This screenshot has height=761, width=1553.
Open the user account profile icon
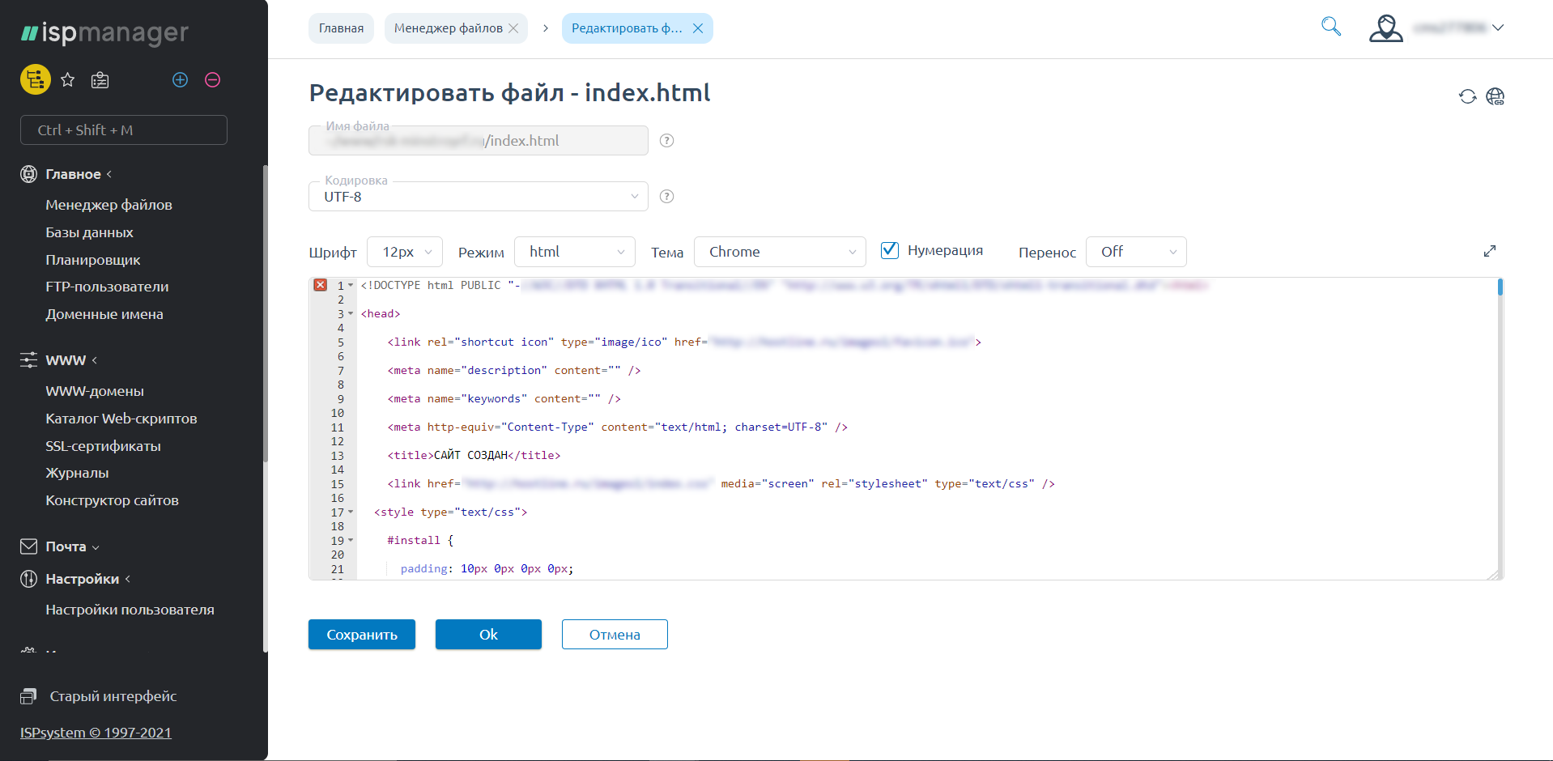tap(1385, 28)
